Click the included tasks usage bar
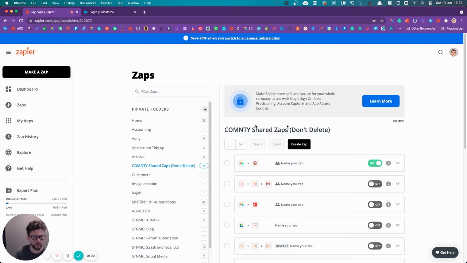Viewport: 467px width, 263px height. point(36,203)
